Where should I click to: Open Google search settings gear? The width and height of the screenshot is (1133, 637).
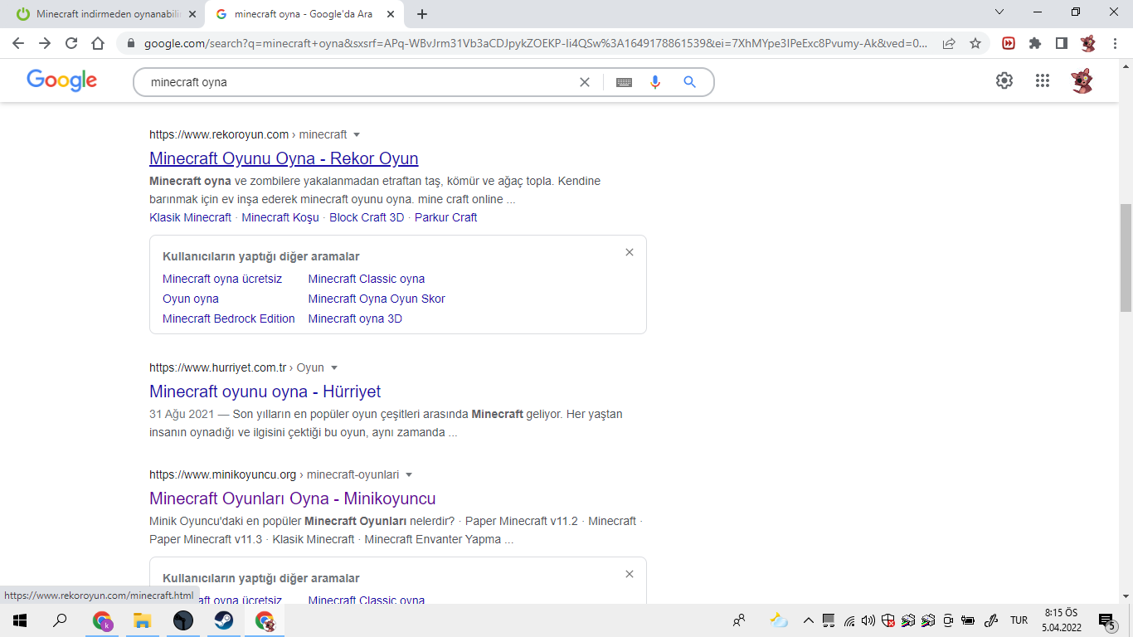point(1004,80)
